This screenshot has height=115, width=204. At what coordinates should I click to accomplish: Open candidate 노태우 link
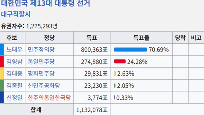point(15,49)
